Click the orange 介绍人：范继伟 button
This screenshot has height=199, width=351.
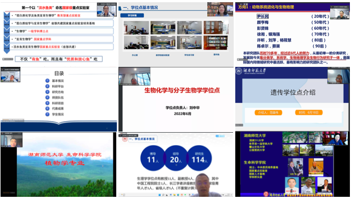[268, 112]
